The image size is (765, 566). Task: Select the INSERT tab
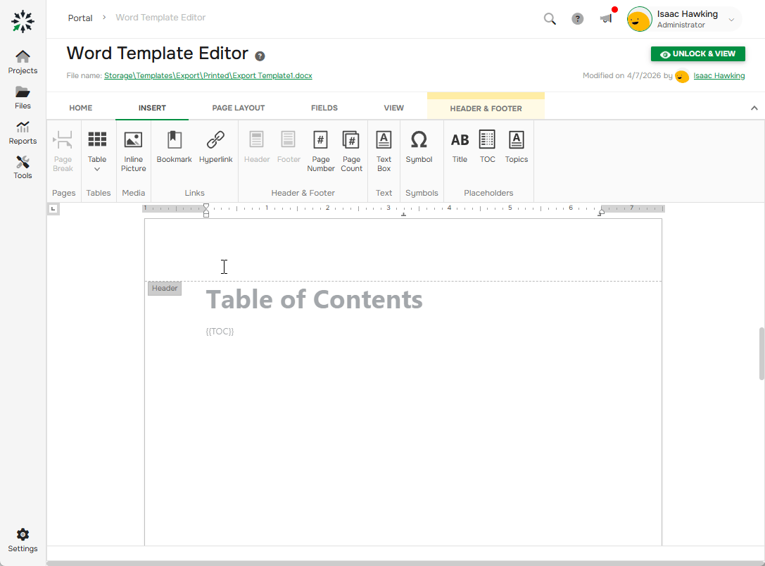coord(152,108)
